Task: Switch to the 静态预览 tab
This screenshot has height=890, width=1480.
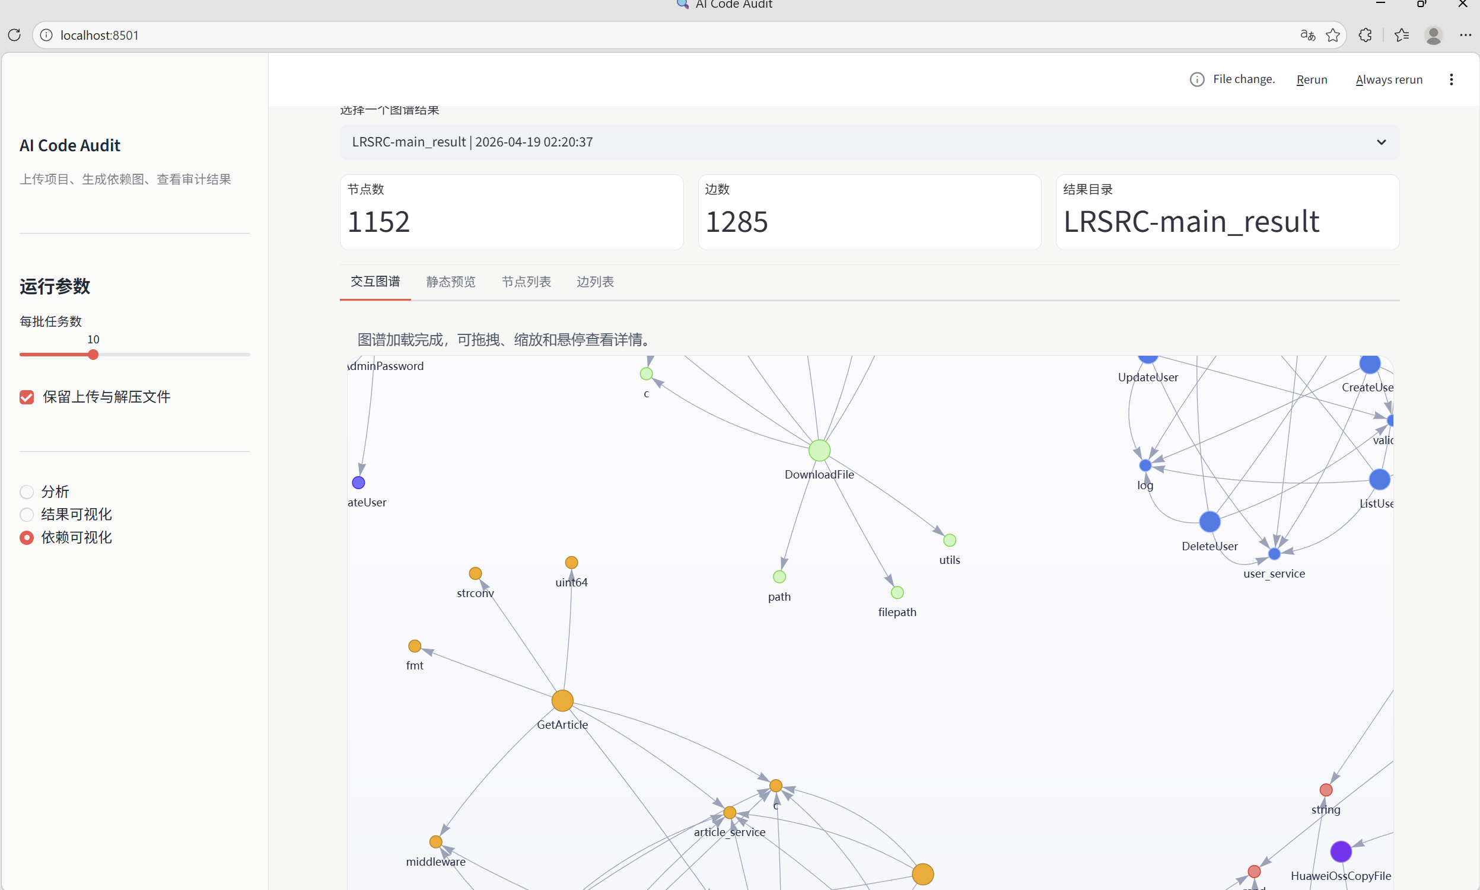Action: click(451, 282)
